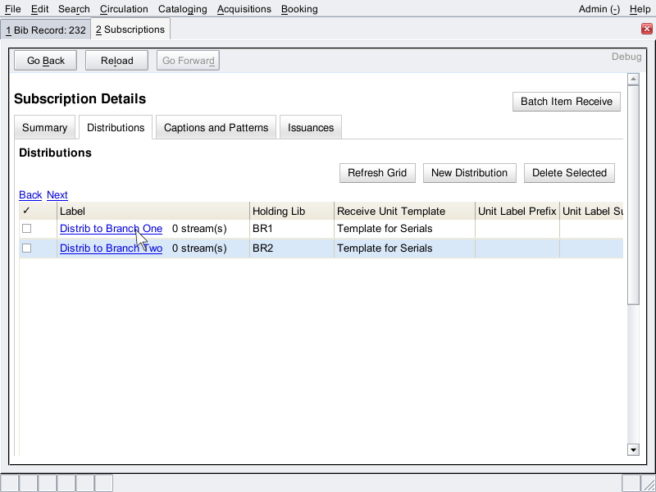Select the Distrib to Branch Two row checkbox
Screen dimensions: 656x492
pos(27,248)
